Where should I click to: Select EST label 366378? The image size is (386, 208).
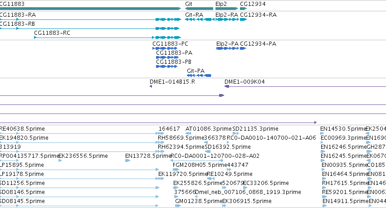click(215, 138)
